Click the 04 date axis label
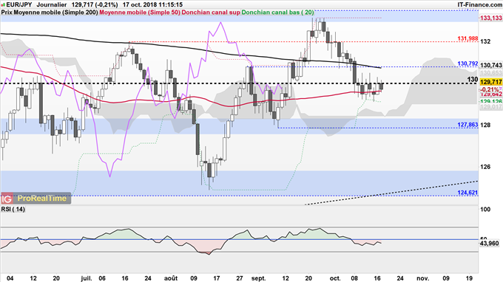 point(10,278)
